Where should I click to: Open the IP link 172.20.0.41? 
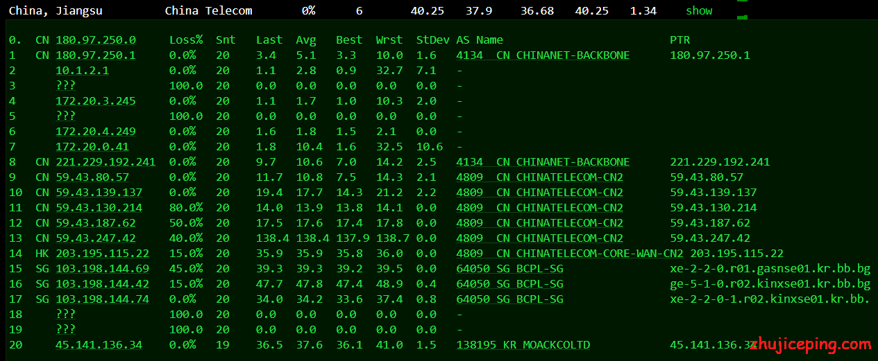(92, 147)
